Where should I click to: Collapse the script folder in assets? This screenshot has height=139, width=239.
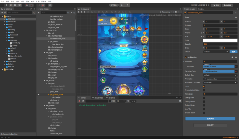point(5,27)
